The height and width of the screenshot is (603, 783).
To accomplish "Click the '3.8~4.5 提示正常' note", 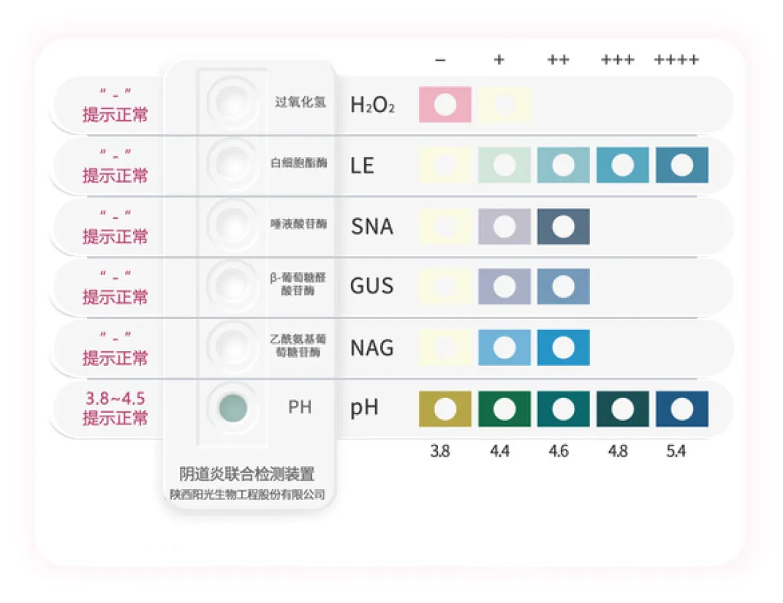I will click(115, 408).
